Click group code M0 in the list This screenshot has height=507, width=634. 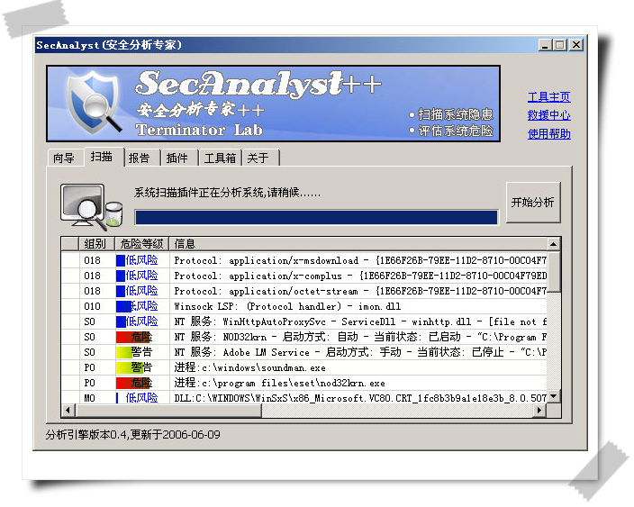[x=90, y=398]
